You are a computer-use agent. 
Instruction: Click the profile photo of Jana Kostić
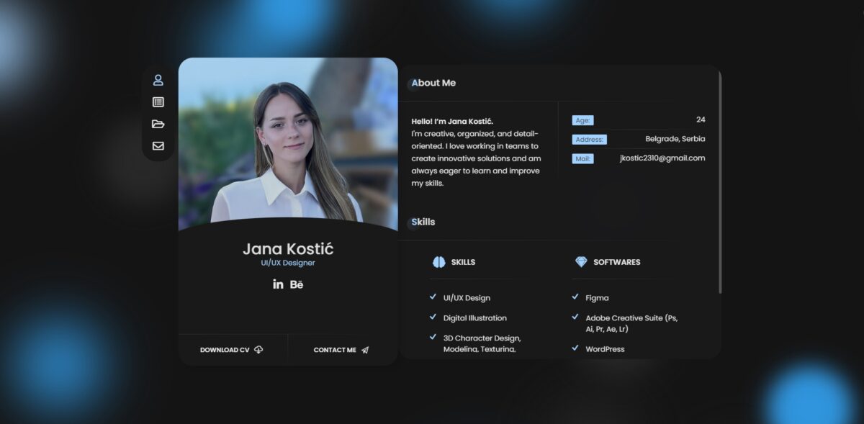[288, 144]
